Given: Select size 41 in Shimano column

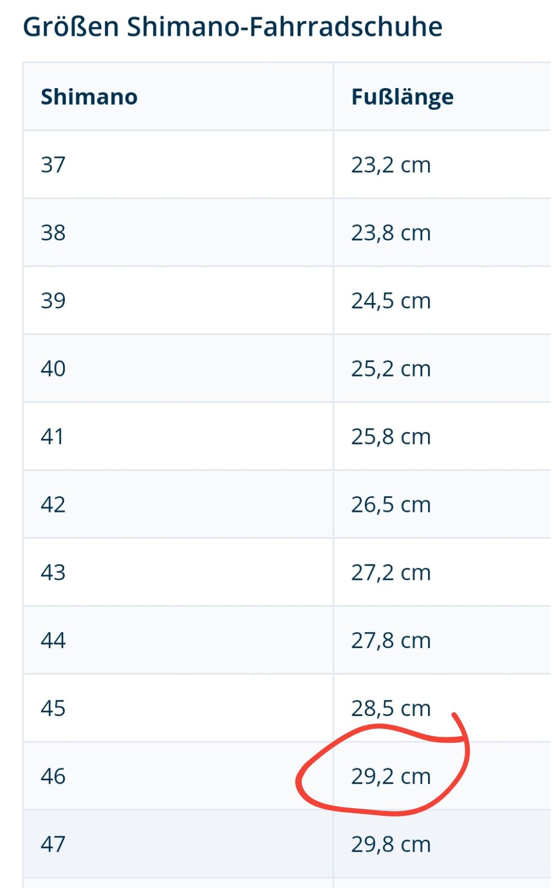Looking at the screenshot, I should click(x=52, y=436).
